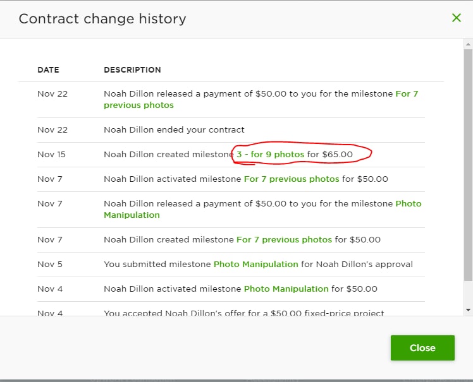Open 'Photo Manipulation' link in released payment row

point(262,209)
